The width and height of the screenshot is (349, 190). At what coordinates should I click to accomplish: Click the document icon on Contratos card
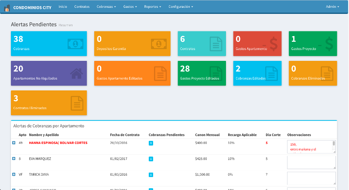(x=215, y=44)
